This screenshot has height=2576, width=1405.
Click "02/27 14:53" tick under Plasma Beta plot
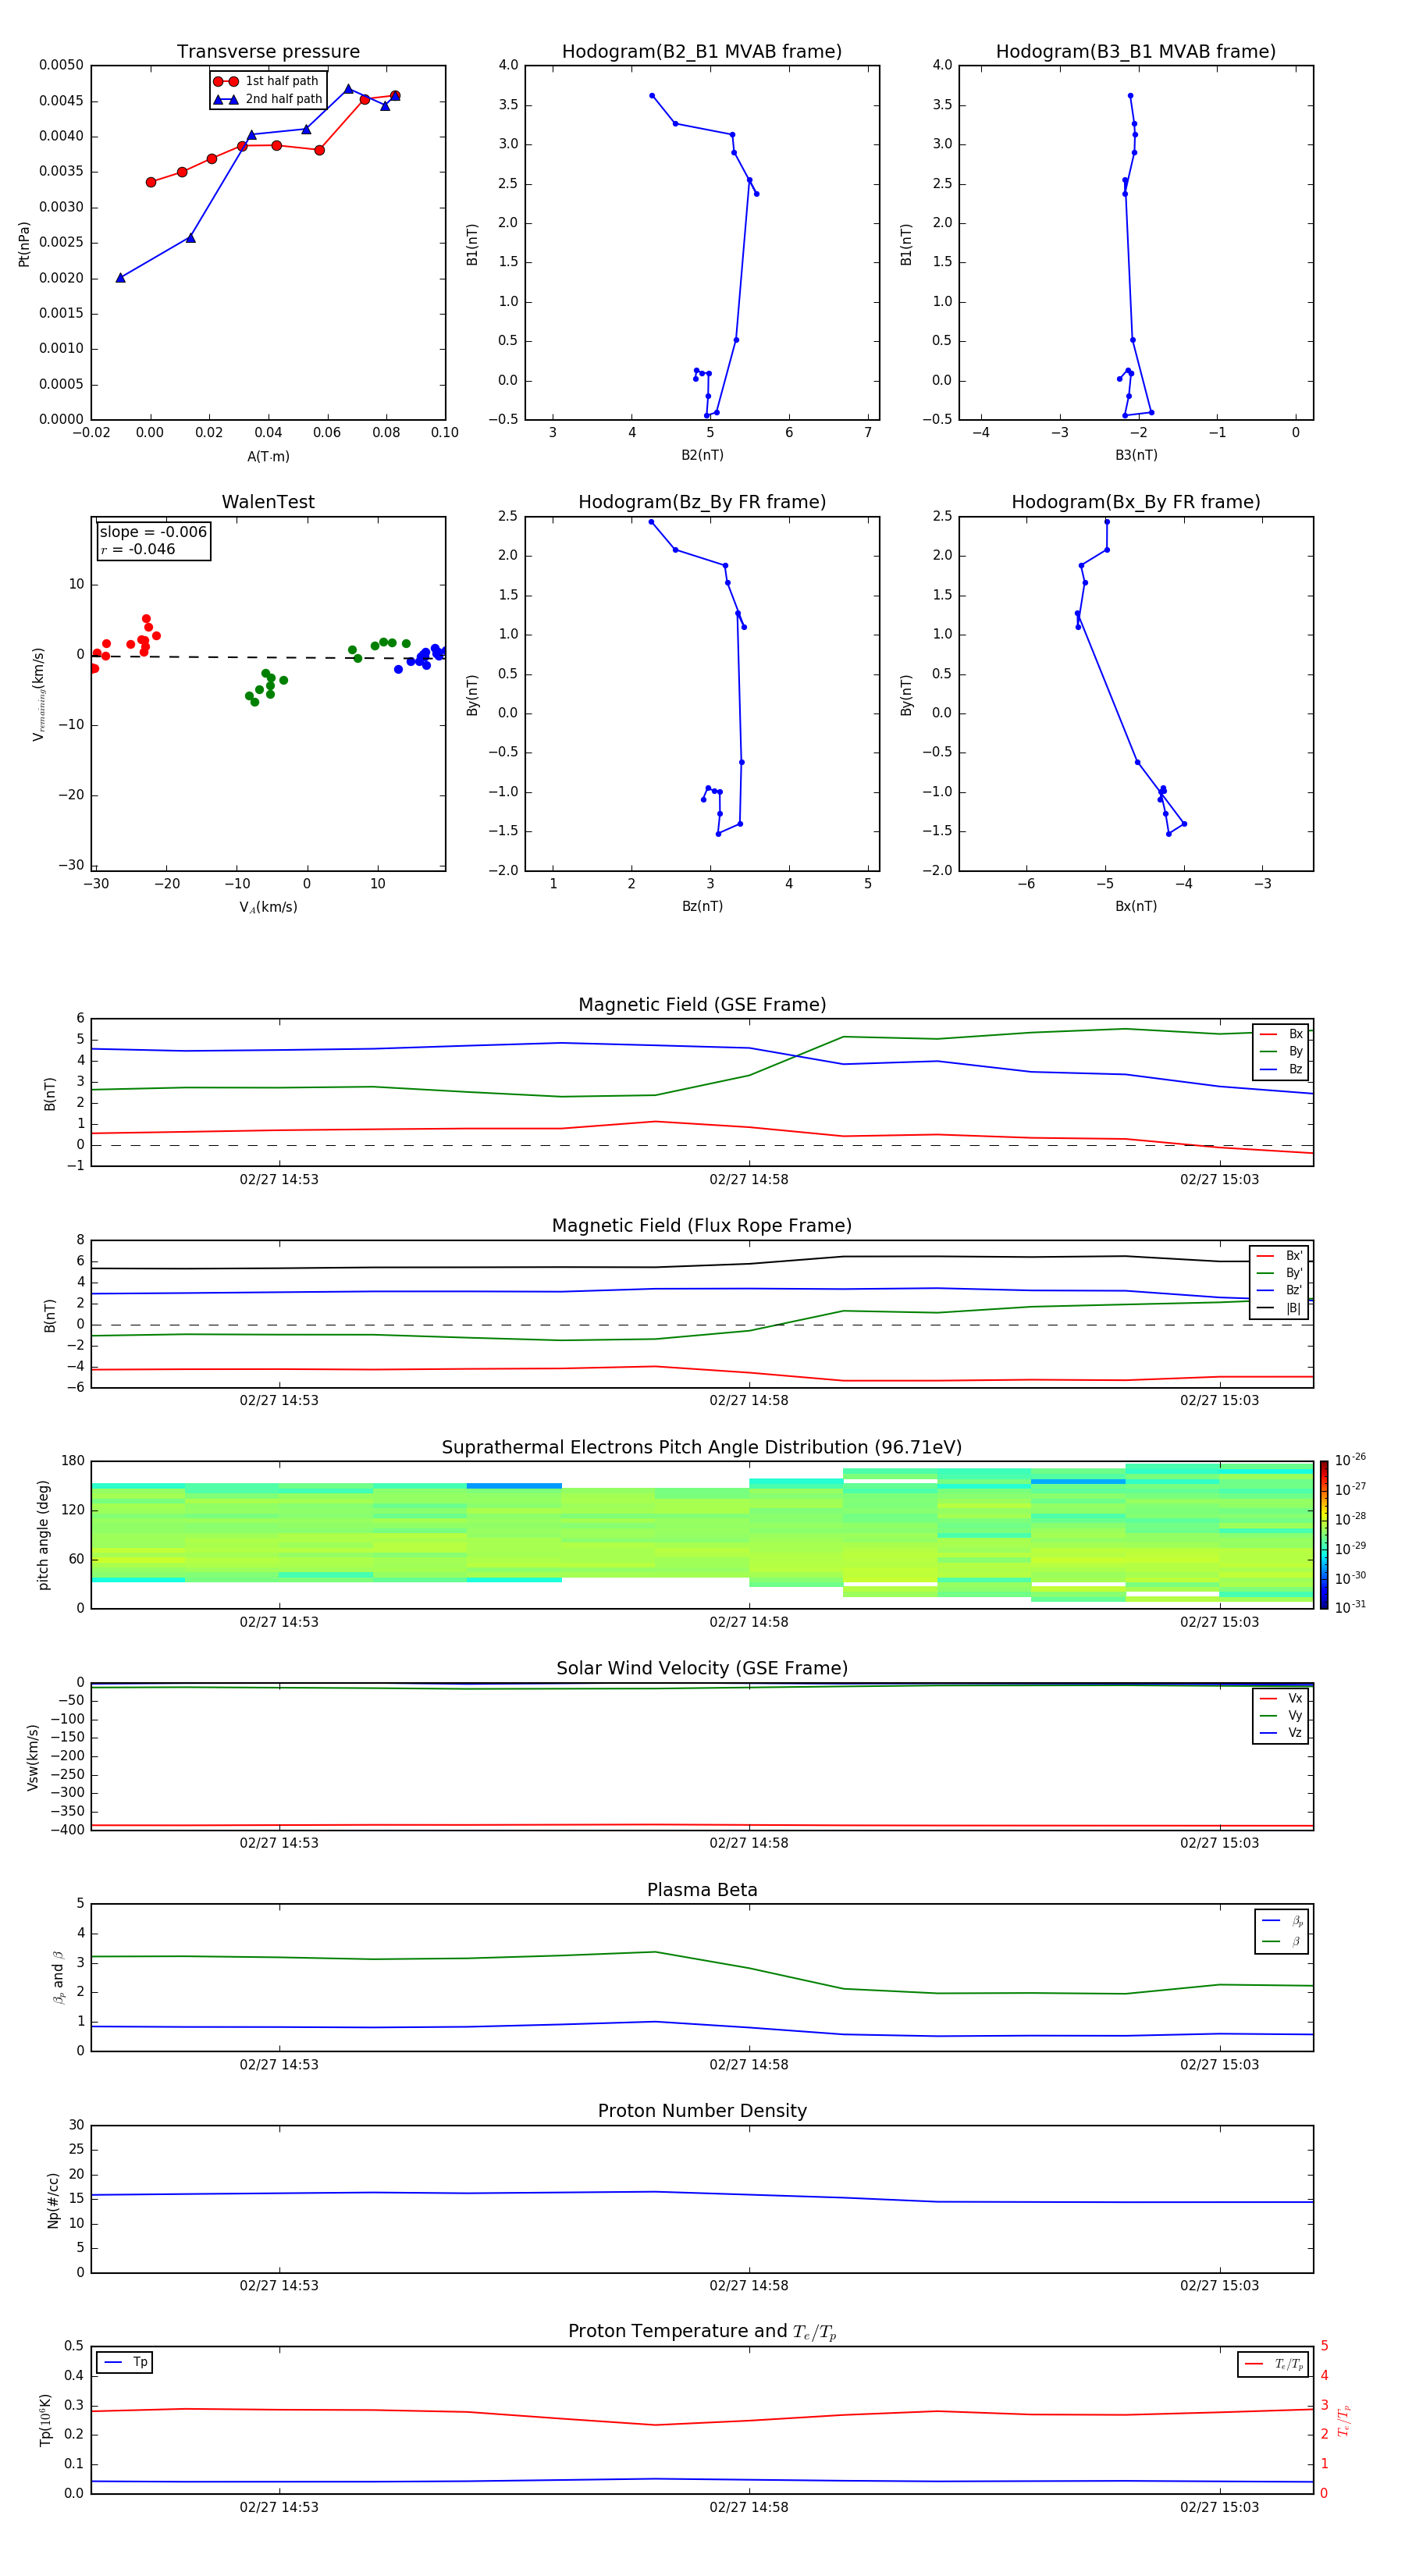279,2065
